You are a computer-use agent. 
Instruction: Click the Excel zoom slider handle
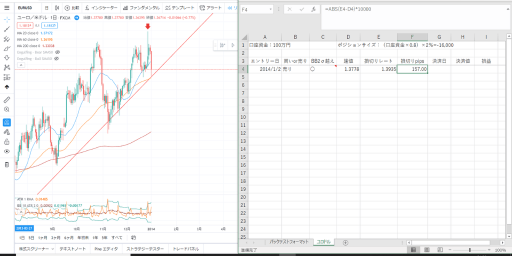[469, 250]
